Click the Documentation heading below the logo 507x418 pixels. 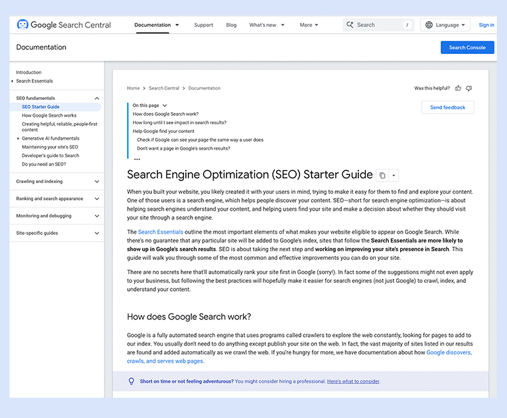pyautogui.click(x=41, y=47)
